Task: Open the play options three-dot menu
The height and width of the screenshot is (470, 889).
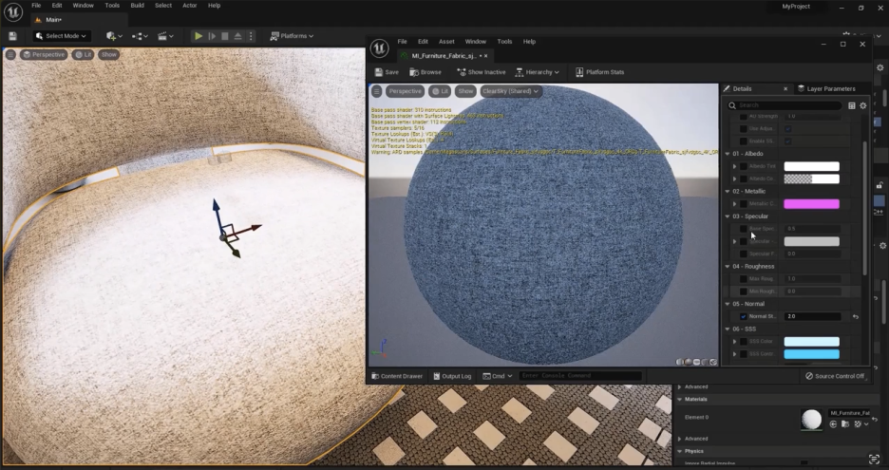Action: [251, 36]
